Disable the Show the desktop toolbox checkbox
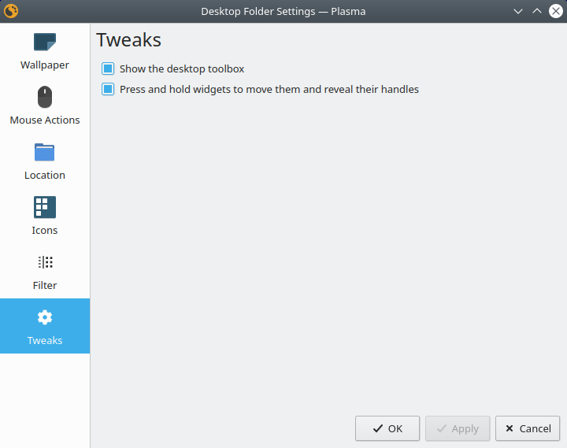The width and height of the screenshot is (567, 448). (x=109, y=69)
